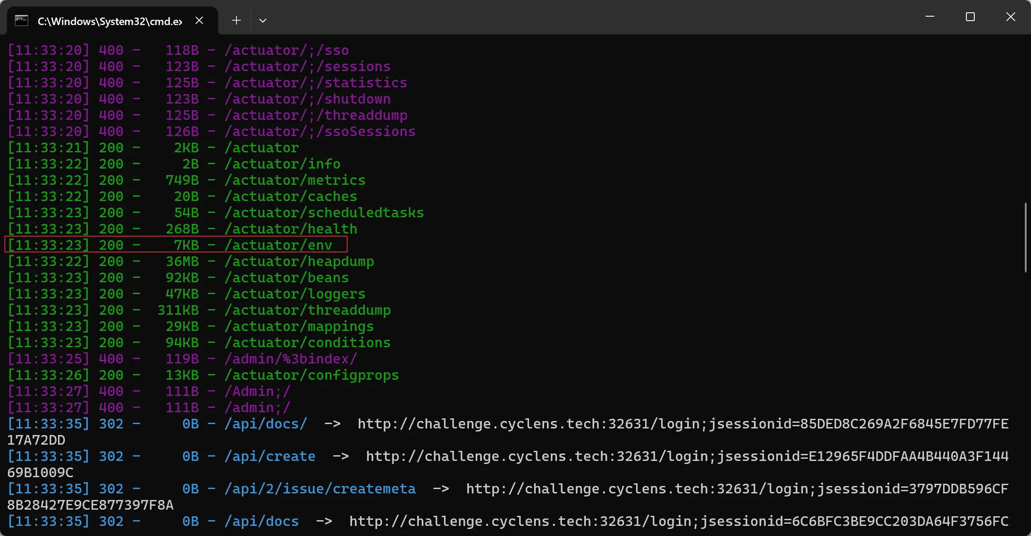The image size is (1031, 536).
Task: Click the /actuator/scheduledtasks output line
Action: point(216,212)
